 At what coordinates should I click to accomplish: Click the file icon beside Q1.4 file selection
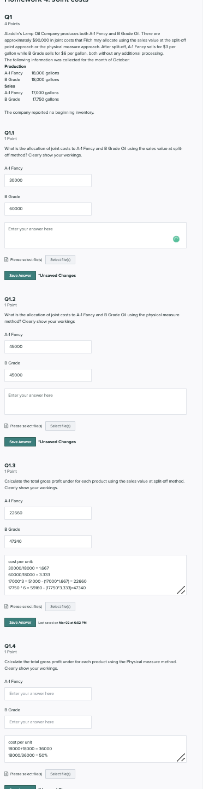click(x=6, y=773)
